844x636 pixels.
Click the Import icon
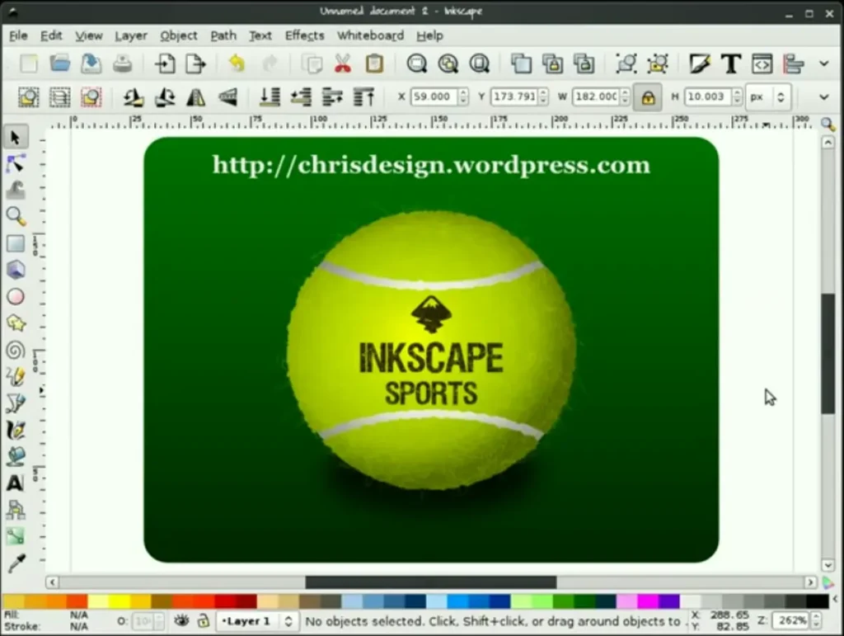(x=165, y=64)
